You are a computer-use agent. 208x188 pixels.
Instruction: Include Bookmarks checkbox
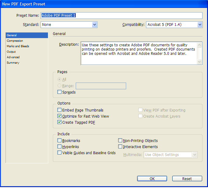(x=60, y=140)
